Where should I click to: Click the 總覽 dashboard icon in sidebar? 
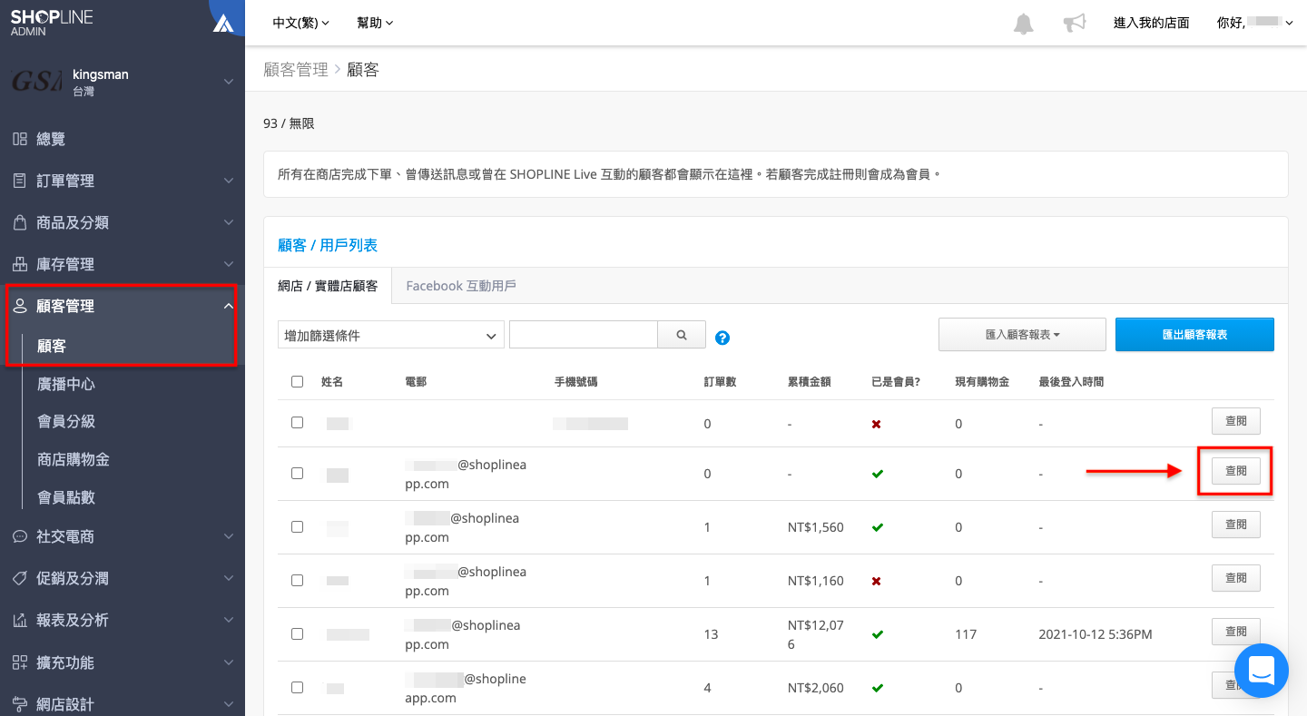(19, 139)
